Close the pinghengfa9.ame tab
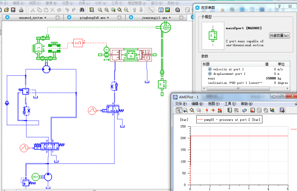Image resolution: width=297 pixels, height=191 pixels. pyautogui.click(x=119, y=18)
